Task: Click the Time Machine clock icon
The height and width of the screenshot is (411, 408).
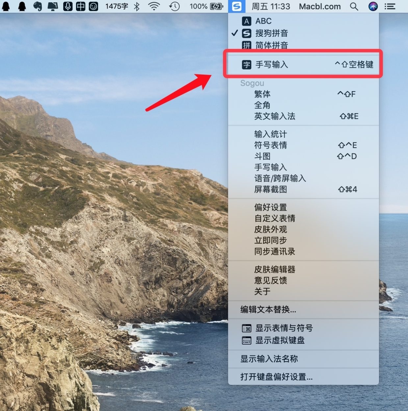Action: [174, 6]
